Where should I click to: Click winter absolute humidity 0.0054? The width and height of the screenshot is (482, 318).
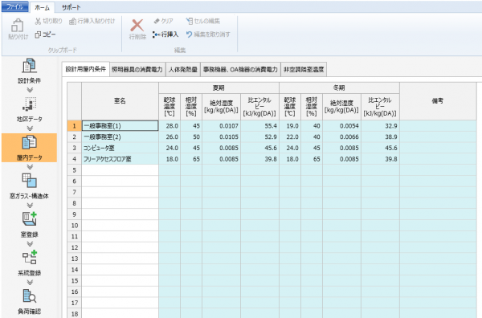pyautogui.click(x=342, y=125)
